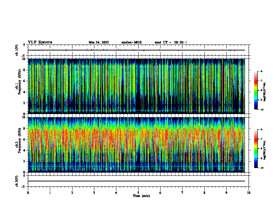Viewport: 280px width, 216px height.
Task: Click the "-6" label on ch.2 color bar
Action: click(x=261, y=130)
